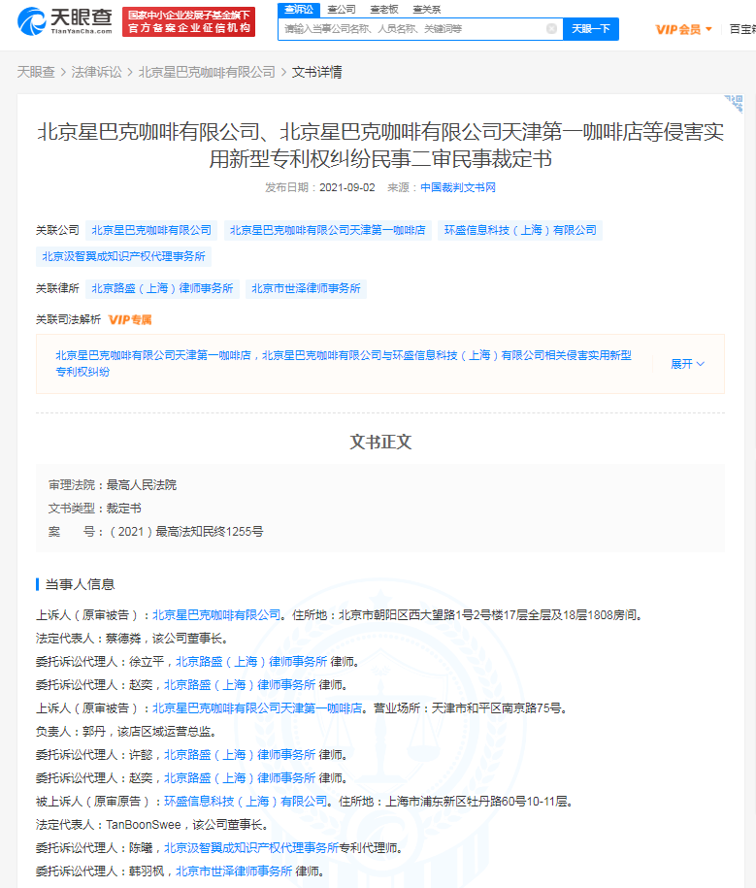Expand the 展开 judicial analysis section
Image resolution: width=756 pixels, height=888 pixels.
(x=687, y=364)
